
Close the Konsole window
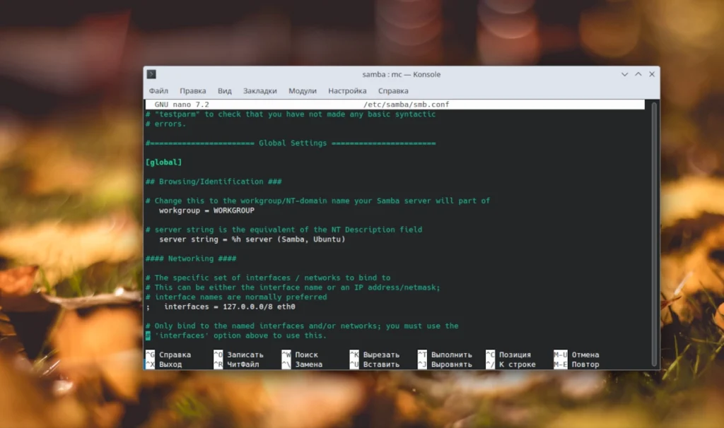pyautogui.click(x=652, y=74)
